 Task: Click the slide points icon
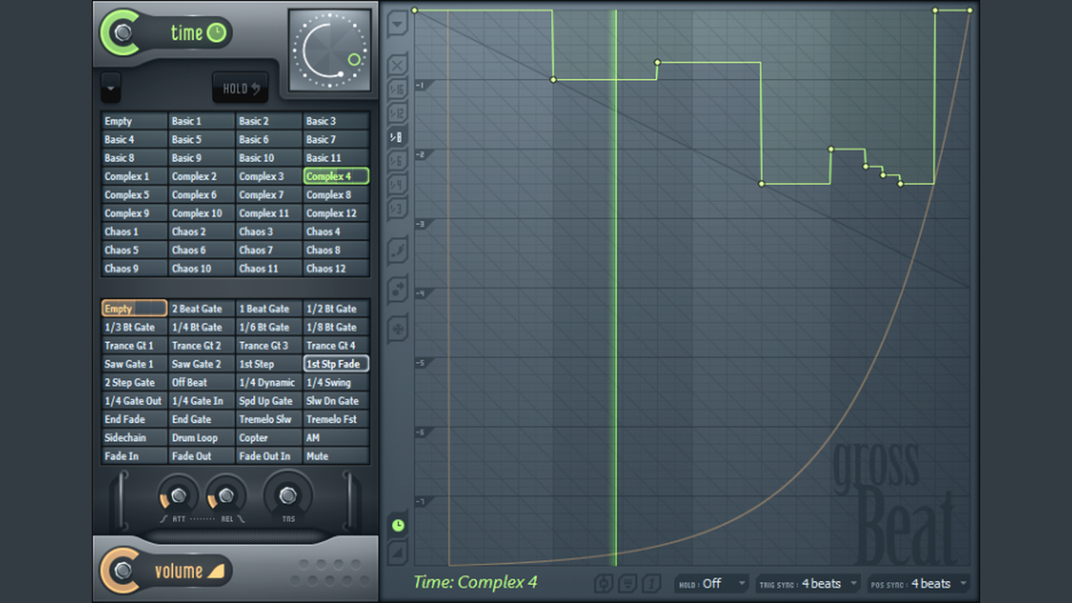coord(397,290)
